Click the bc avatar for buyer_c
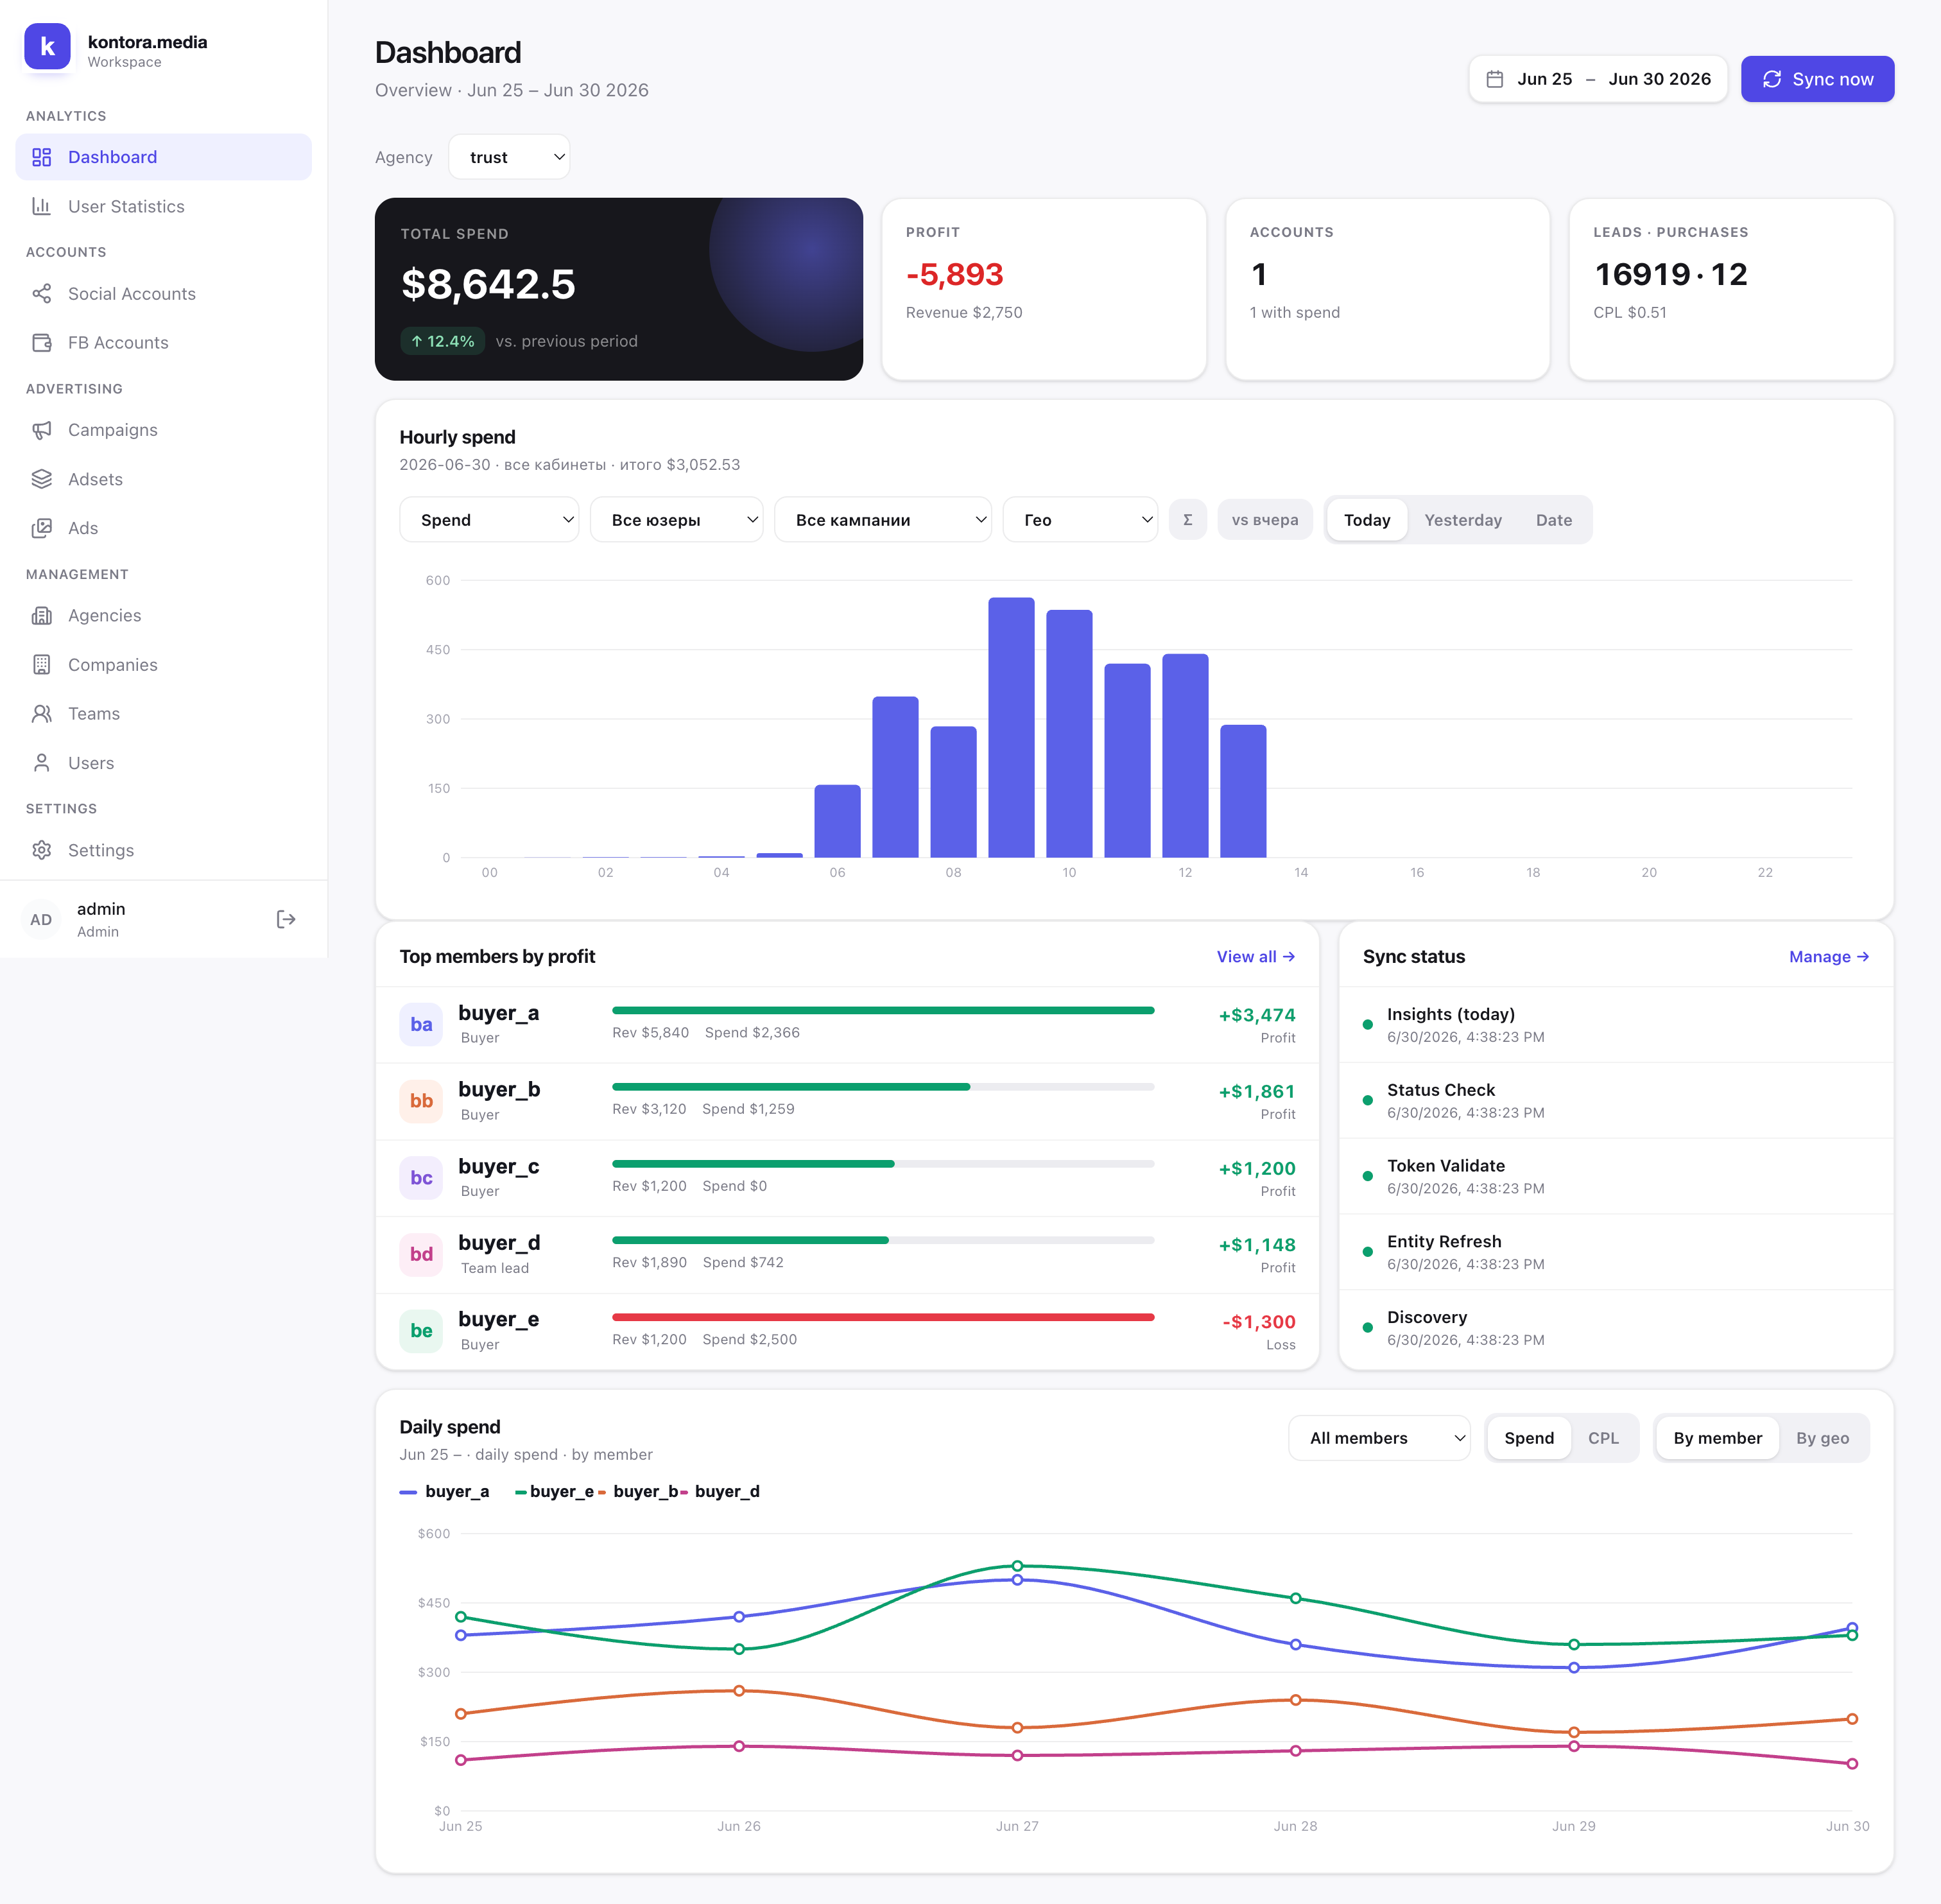The height and width of the screenshot is (1904, 1941). tap(421, 1178)
